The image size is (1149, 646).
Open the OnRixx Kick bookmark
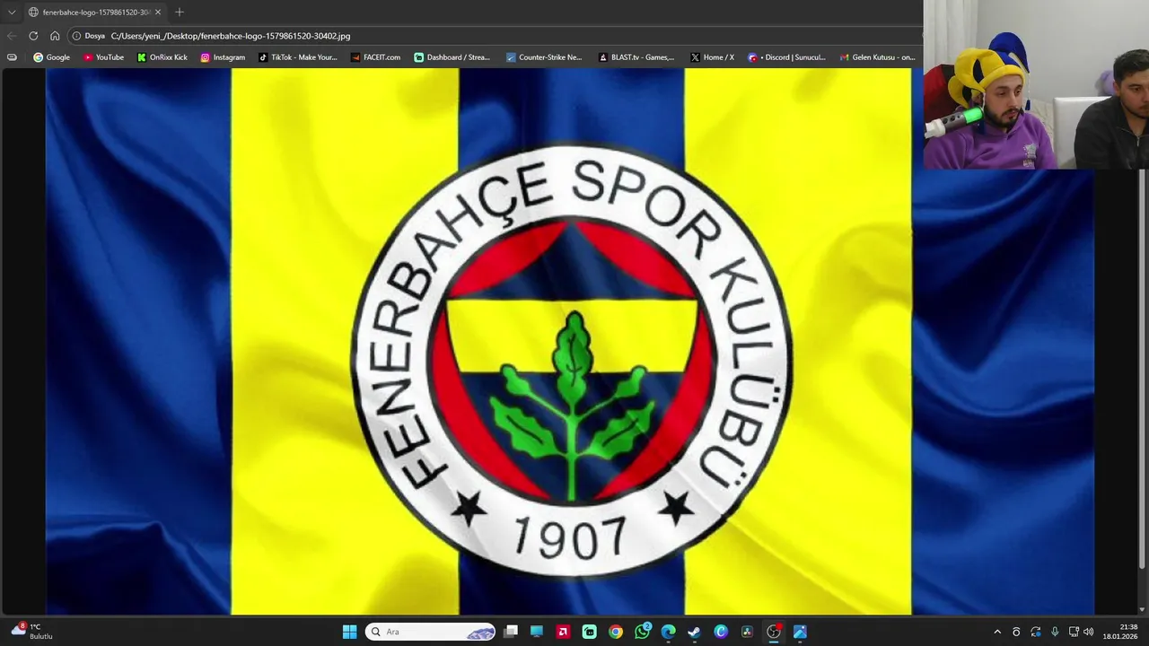point(162,57)
